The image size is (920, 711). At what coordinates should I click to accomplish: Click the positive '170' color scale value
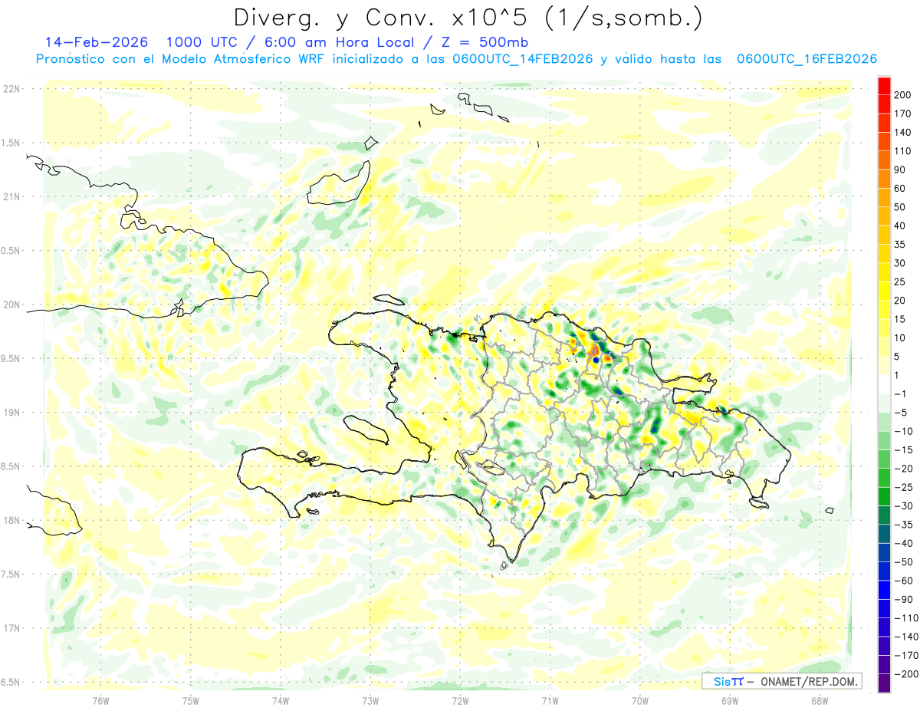pyautogui.click(x=903, y=114)
